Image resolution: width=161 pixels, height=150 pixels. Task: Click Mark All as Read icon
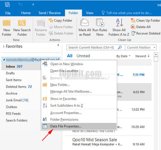[x=85, y=27]
